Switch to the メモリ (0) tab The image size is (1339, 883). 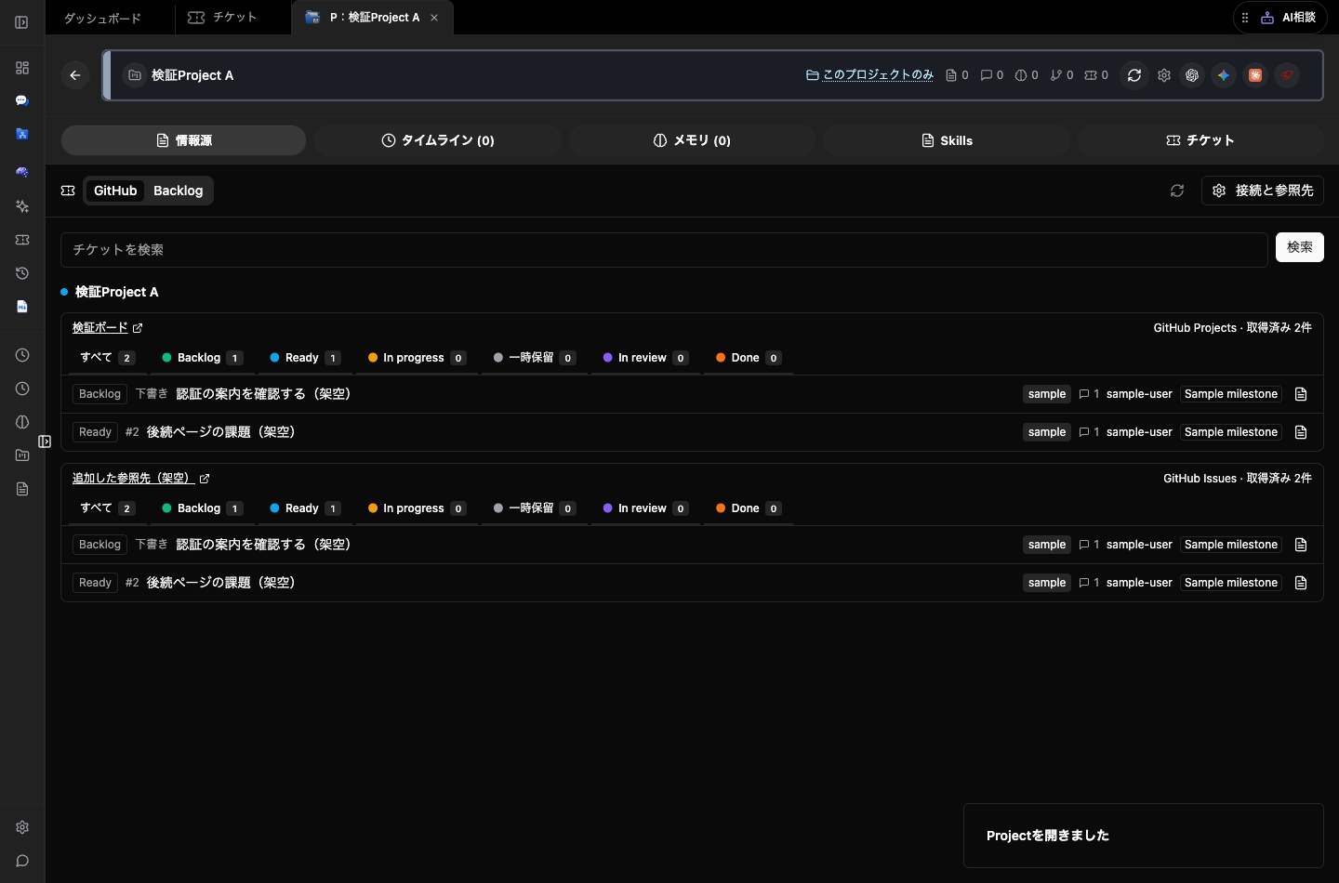pos(692,140)
